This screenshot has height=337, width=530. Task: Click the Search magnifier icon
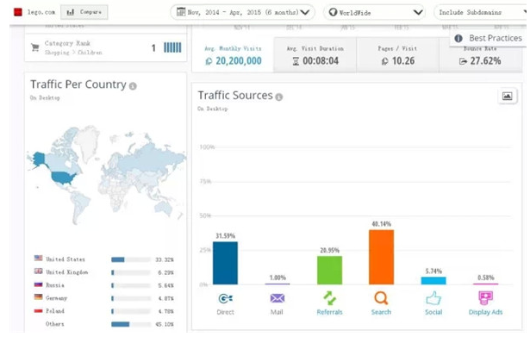(x=381, y=298)
